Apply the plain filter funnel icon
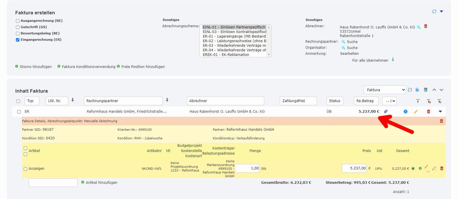Viewport: 459px width, 199px height. tap(418, 101)
